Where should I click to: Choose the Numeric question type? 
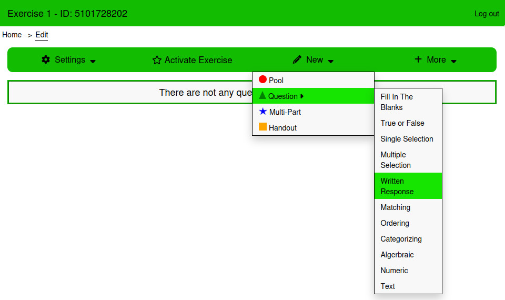click(395, 270)
